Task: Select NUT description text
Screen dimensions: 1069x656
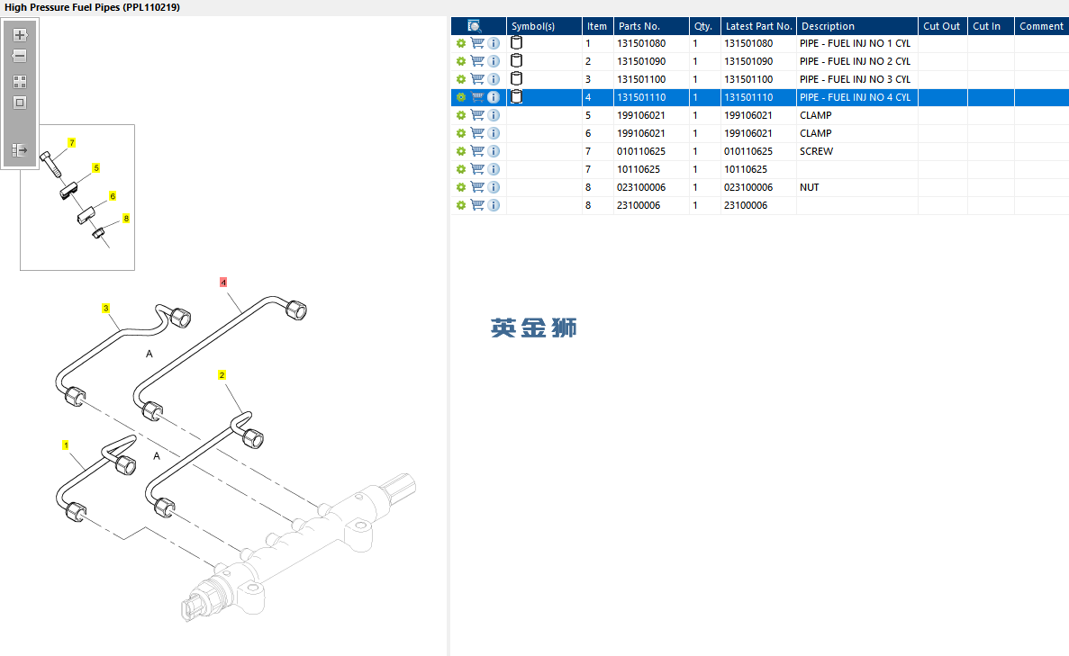Action: [x=810, y=186]
